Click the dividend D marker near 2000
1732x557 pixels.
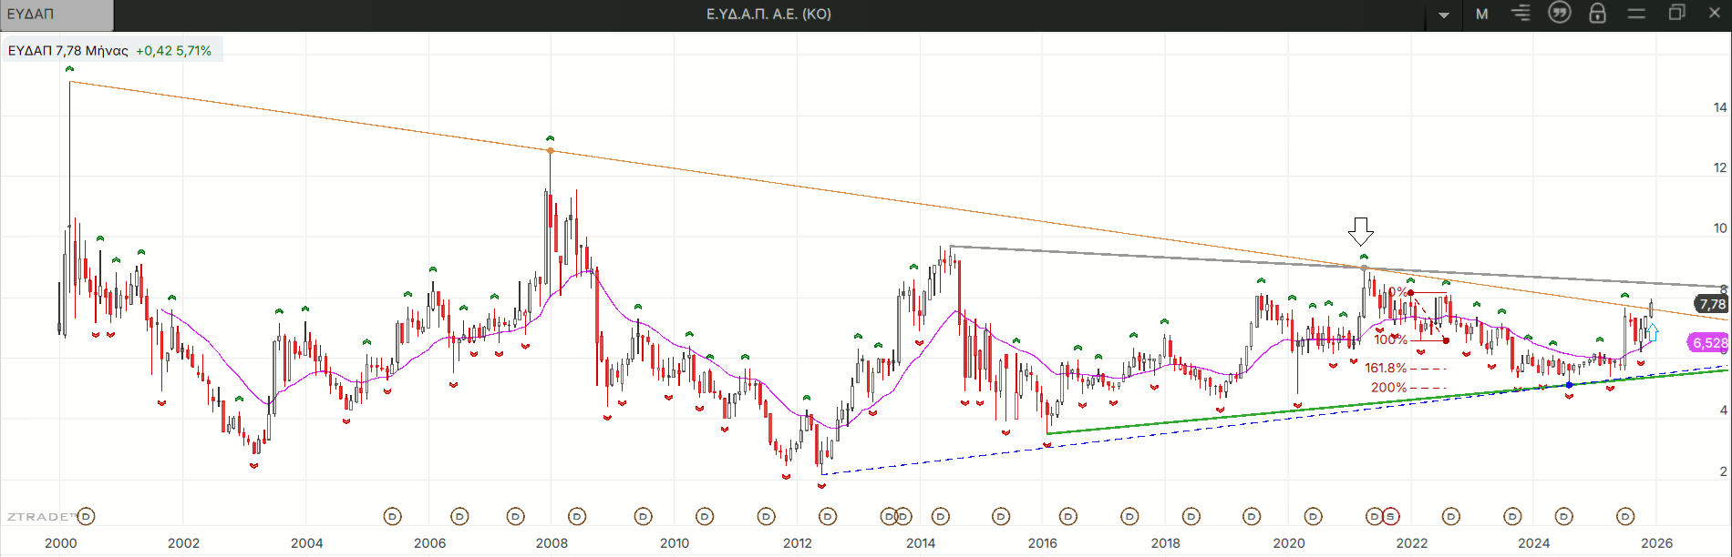86,517
